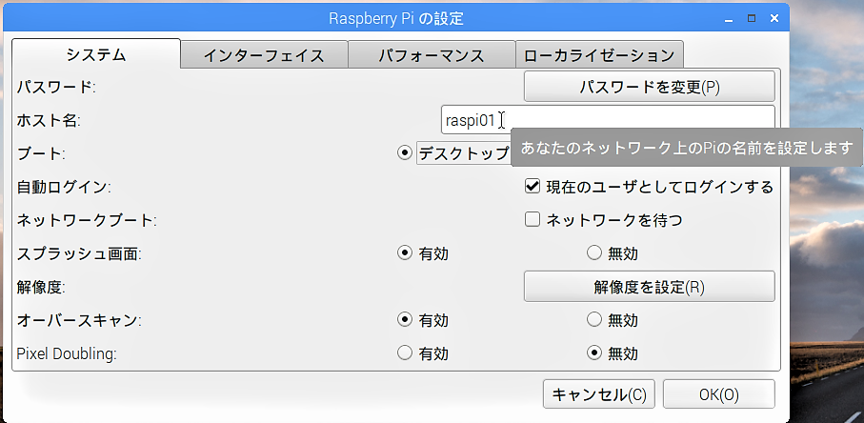Screen dimensions: 864x423
Task: Set オーバースキャン to 無効
Action: 594,319
